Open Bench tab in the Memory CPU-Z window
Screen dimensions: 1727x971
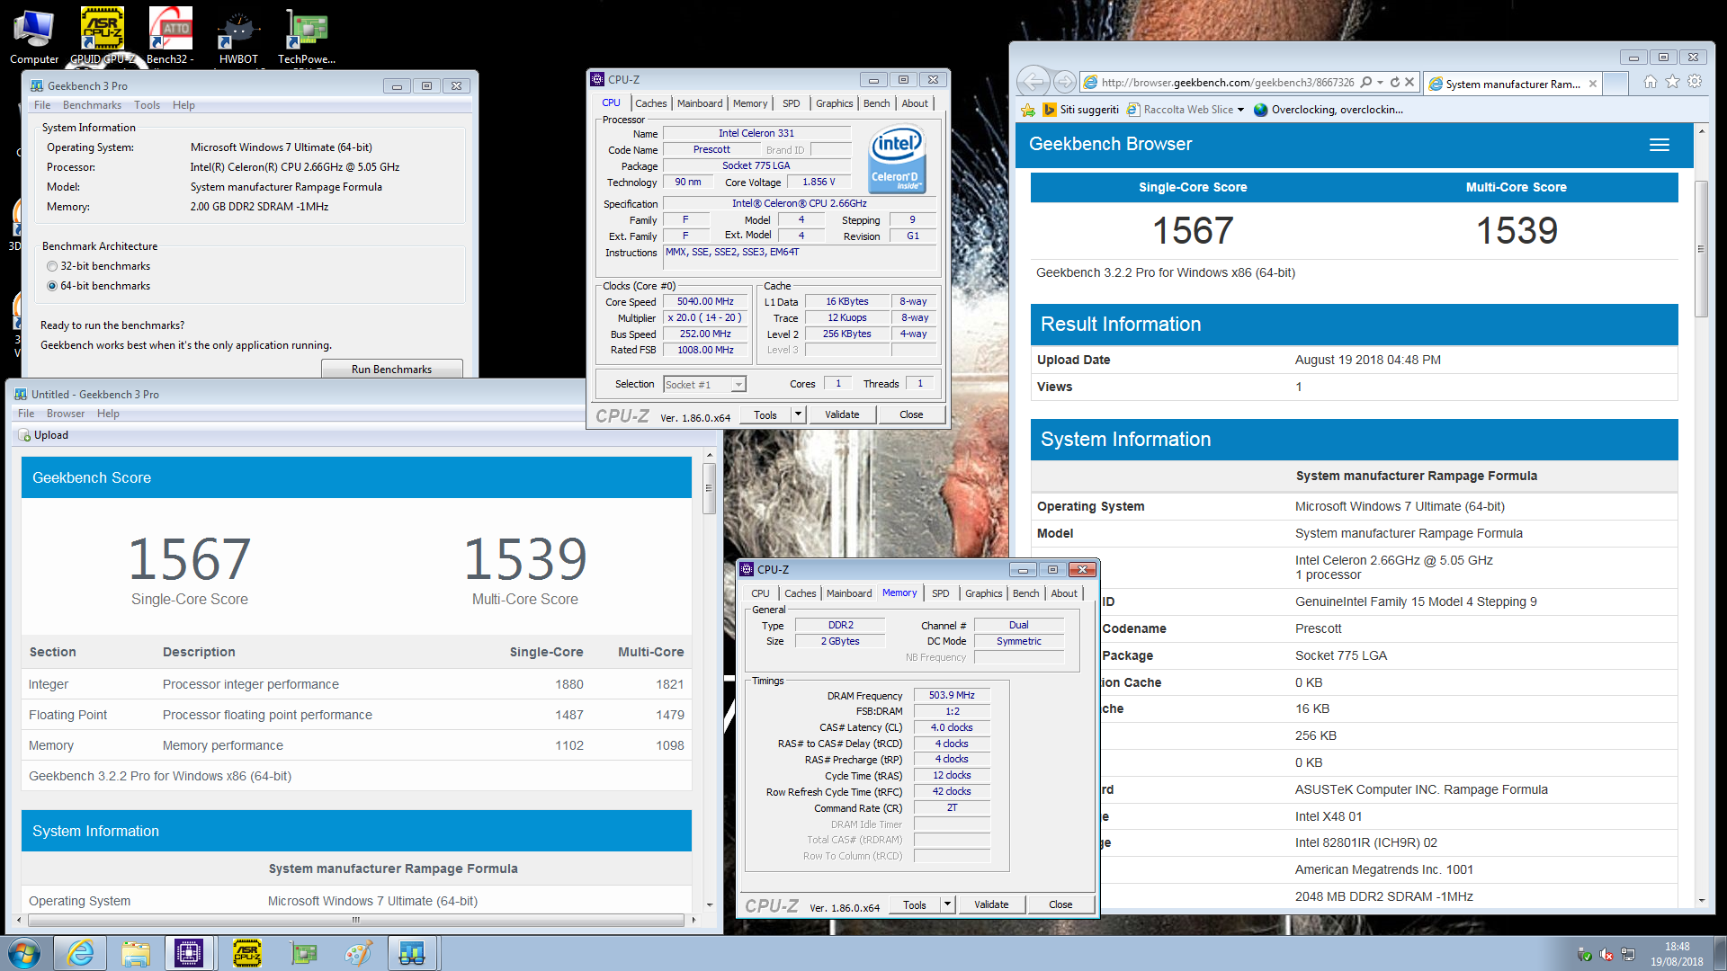tap(1025, 593)
